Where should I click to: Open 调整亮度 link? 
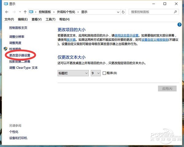coord(15,43)
